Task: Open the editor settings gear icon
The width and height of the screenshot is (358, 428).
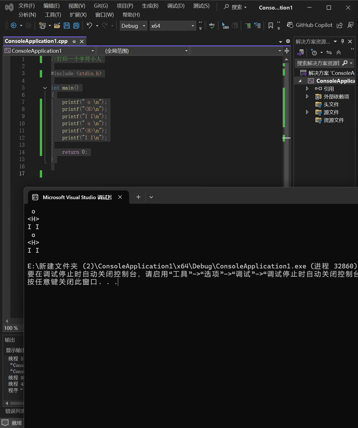Action: coord(288,41)
